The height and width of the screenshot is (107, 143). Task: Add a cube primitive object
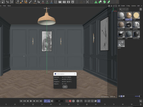pyautogui.click(x=104, y=2)
